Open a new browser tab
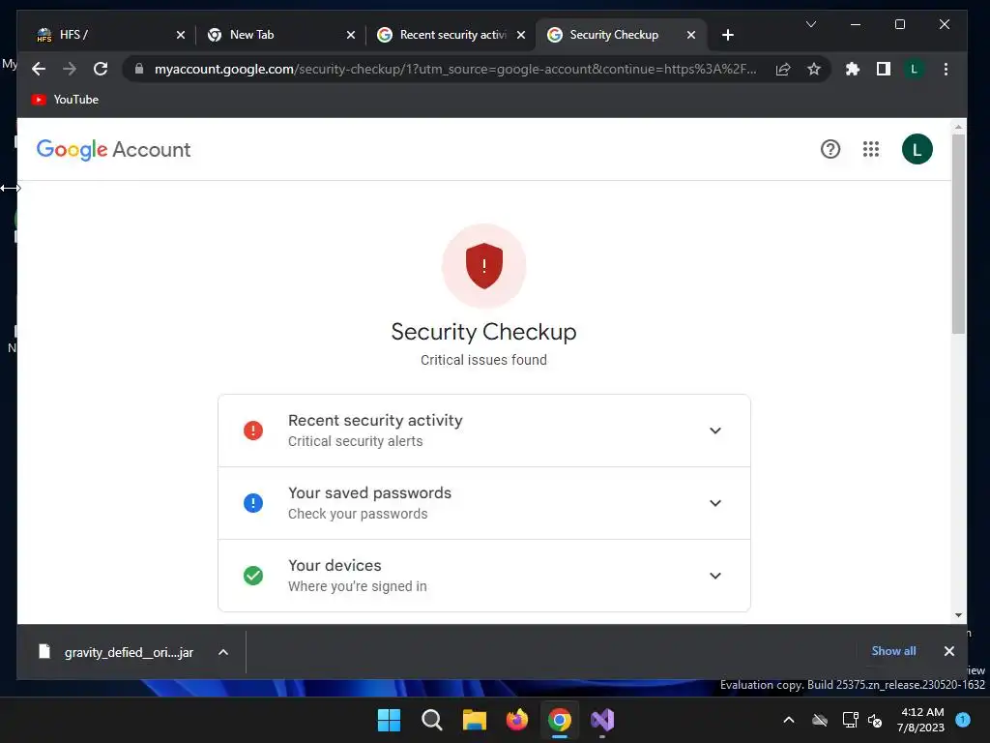The width and height of the screenshot is (990, 743). point(728,35)
